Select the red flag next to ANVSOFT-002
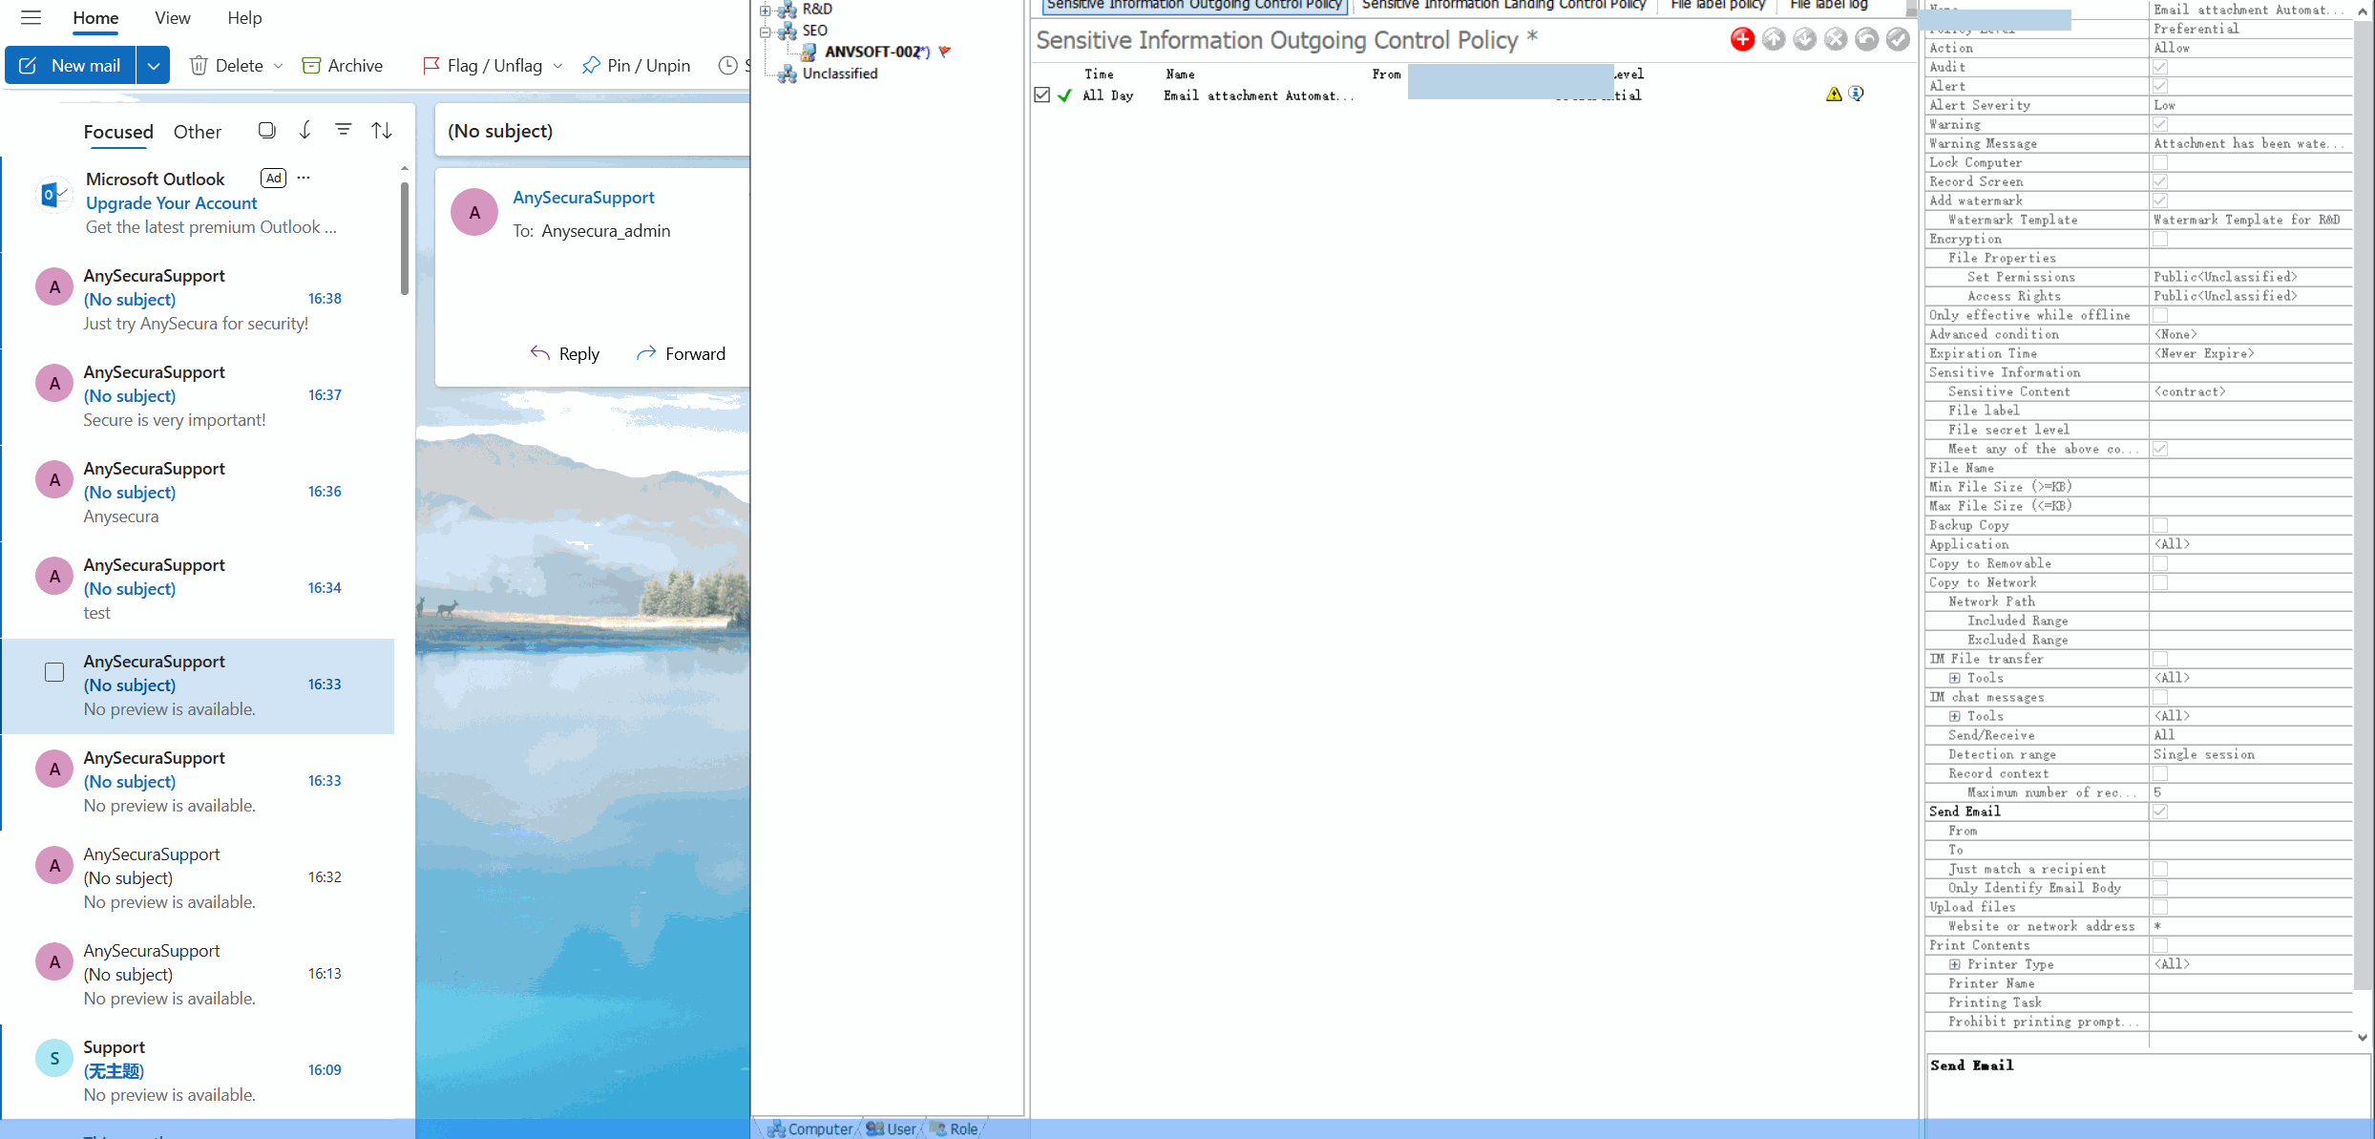This screenshot has height=1139, width=2375. tap(944, 53)
